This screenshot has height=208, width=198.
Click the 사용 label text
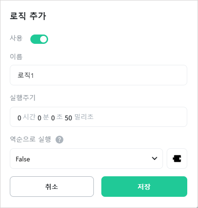(16, 38)
